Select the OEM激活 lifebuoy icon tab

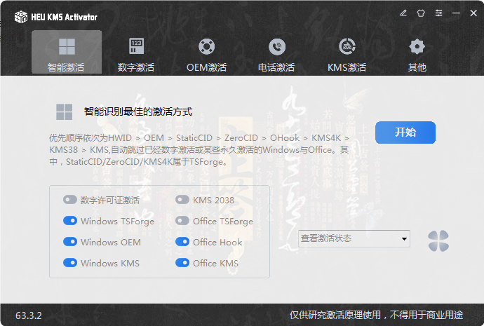coord(206,54)
